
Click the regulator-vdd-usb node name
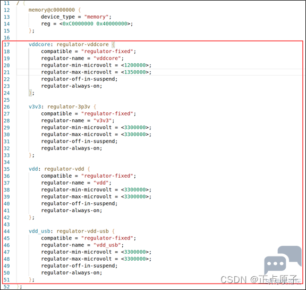click(82, 231)
